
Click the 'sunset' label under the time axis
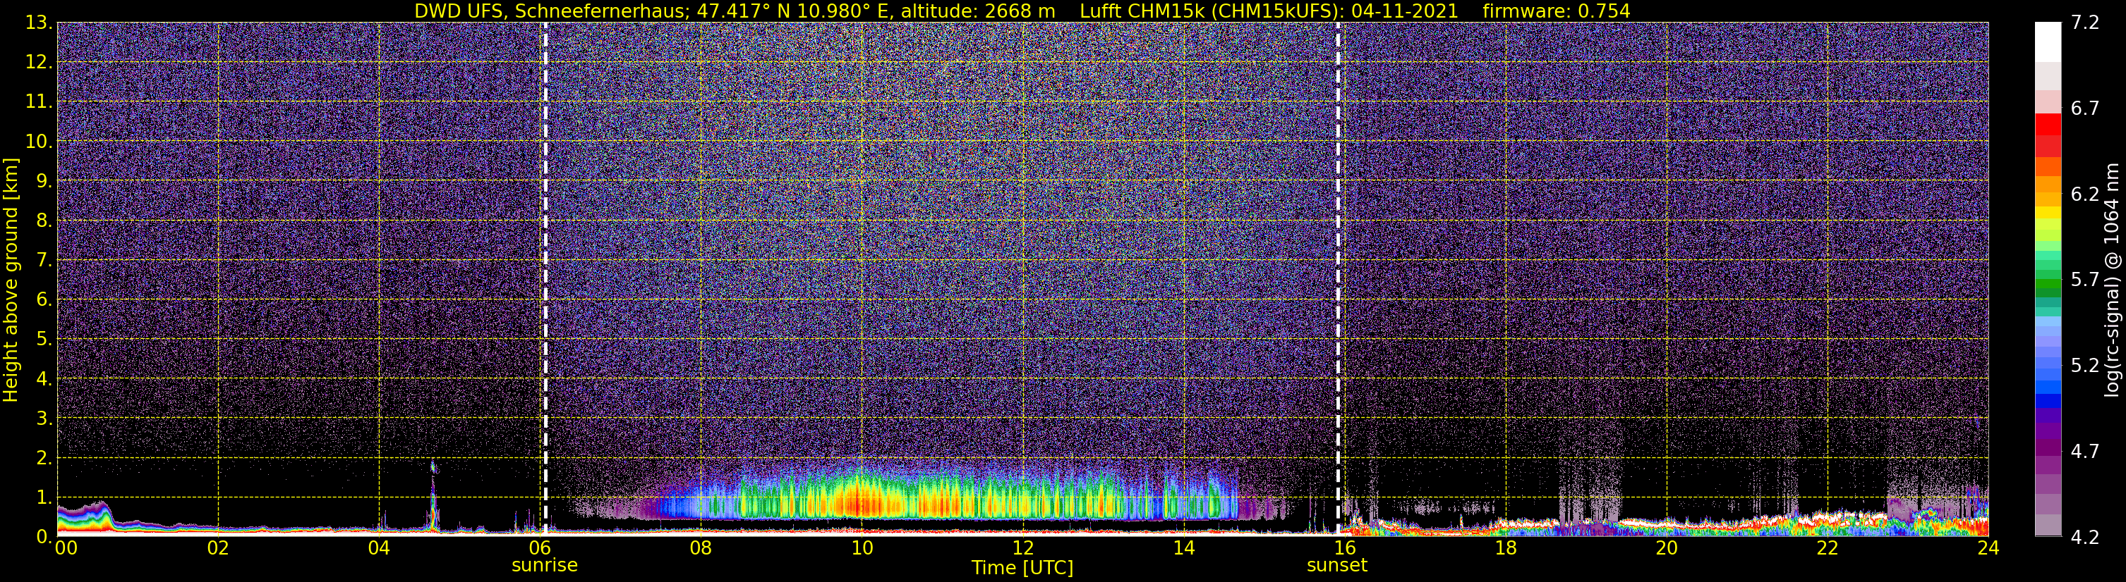(x=1337, y=566)
